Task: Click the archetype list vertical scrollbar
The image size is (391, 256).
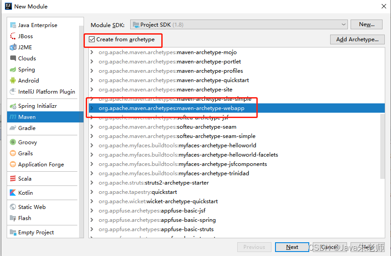Action: click(x=383, y=146)
